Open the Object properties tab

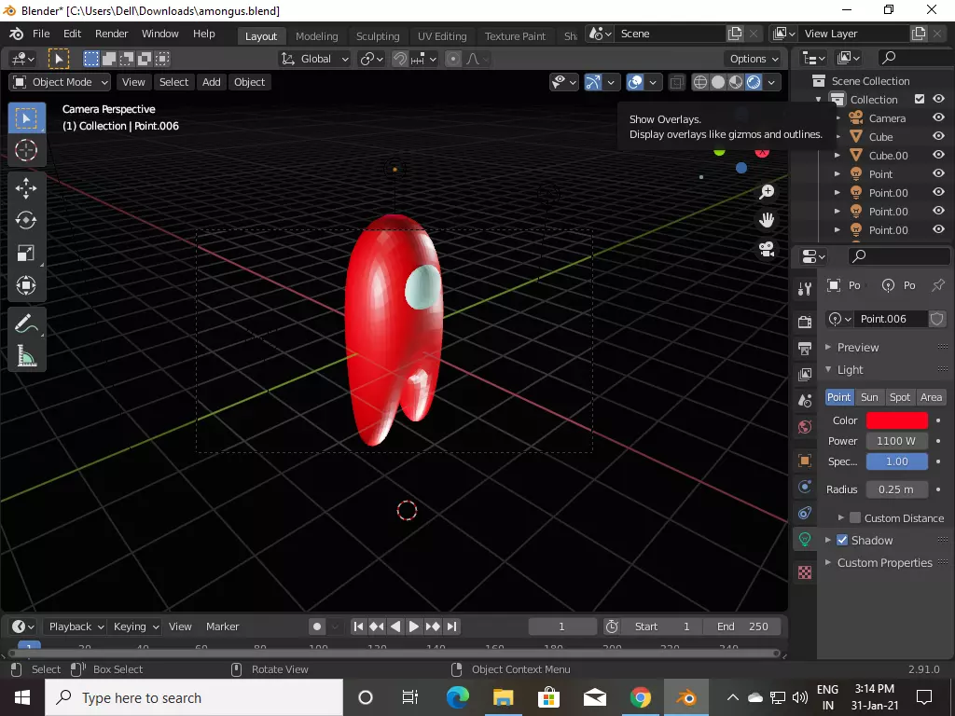(x=805, y=461)
